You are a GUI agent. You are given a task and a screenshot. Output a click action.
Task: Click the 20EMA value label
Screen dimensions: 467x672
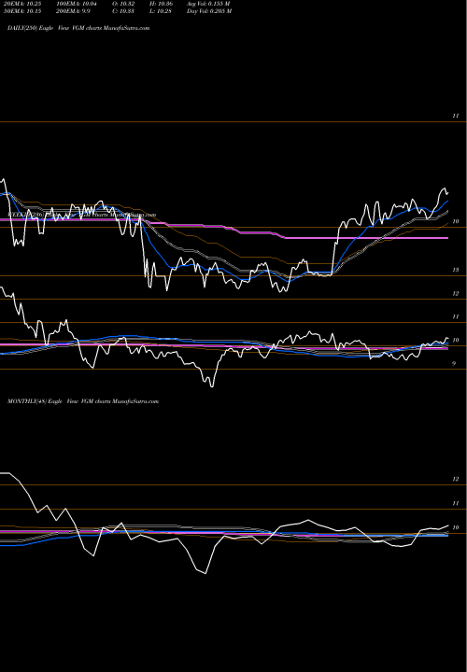point(21,4)
